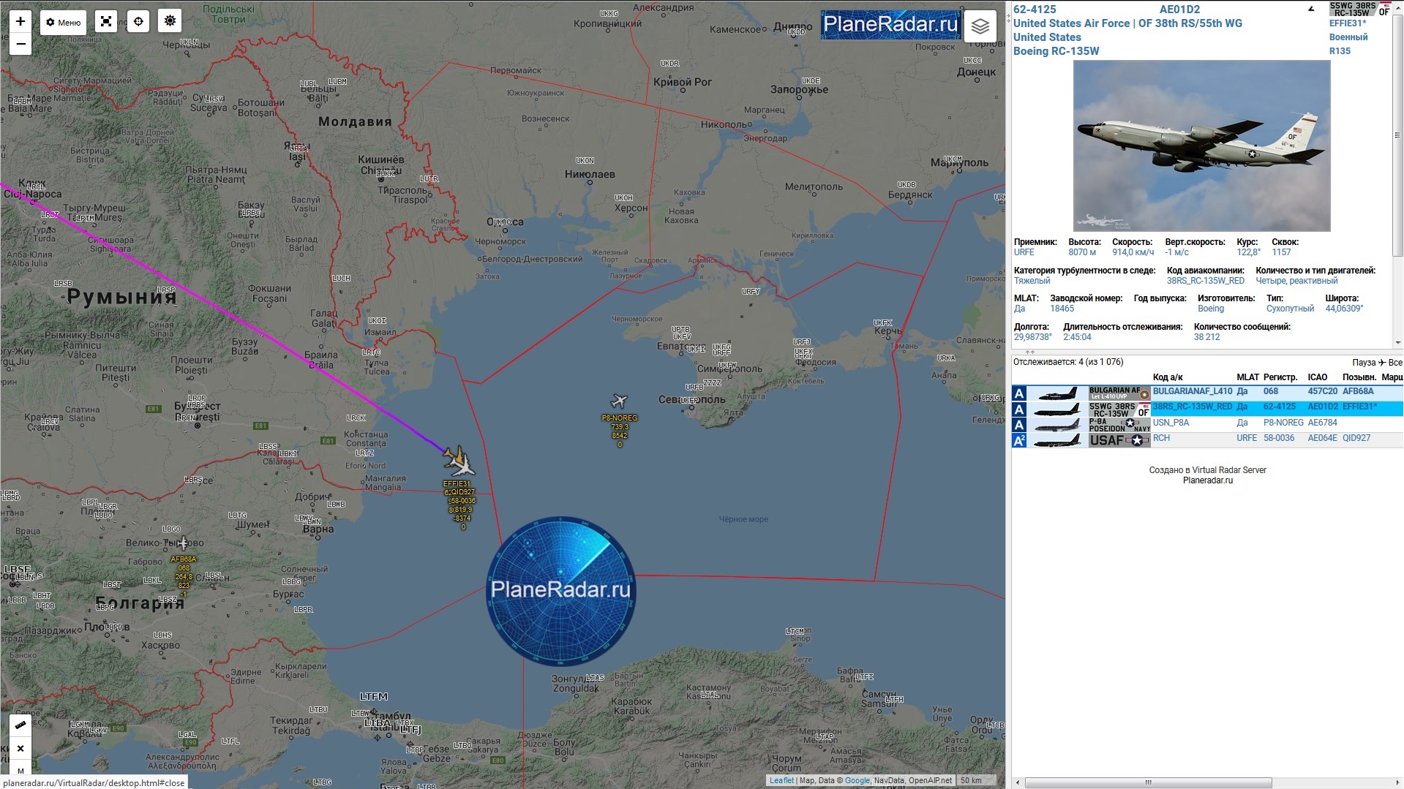Click ICAO AE6784 in the list
This screenshot has height=789, width=1404.
tap(1323, 423)
